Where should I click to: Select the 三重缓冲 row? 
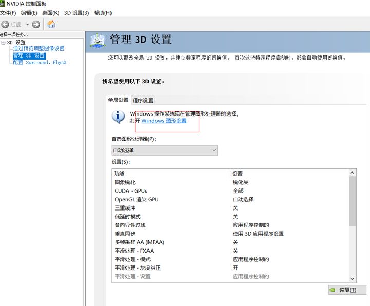tap(230, 208)
